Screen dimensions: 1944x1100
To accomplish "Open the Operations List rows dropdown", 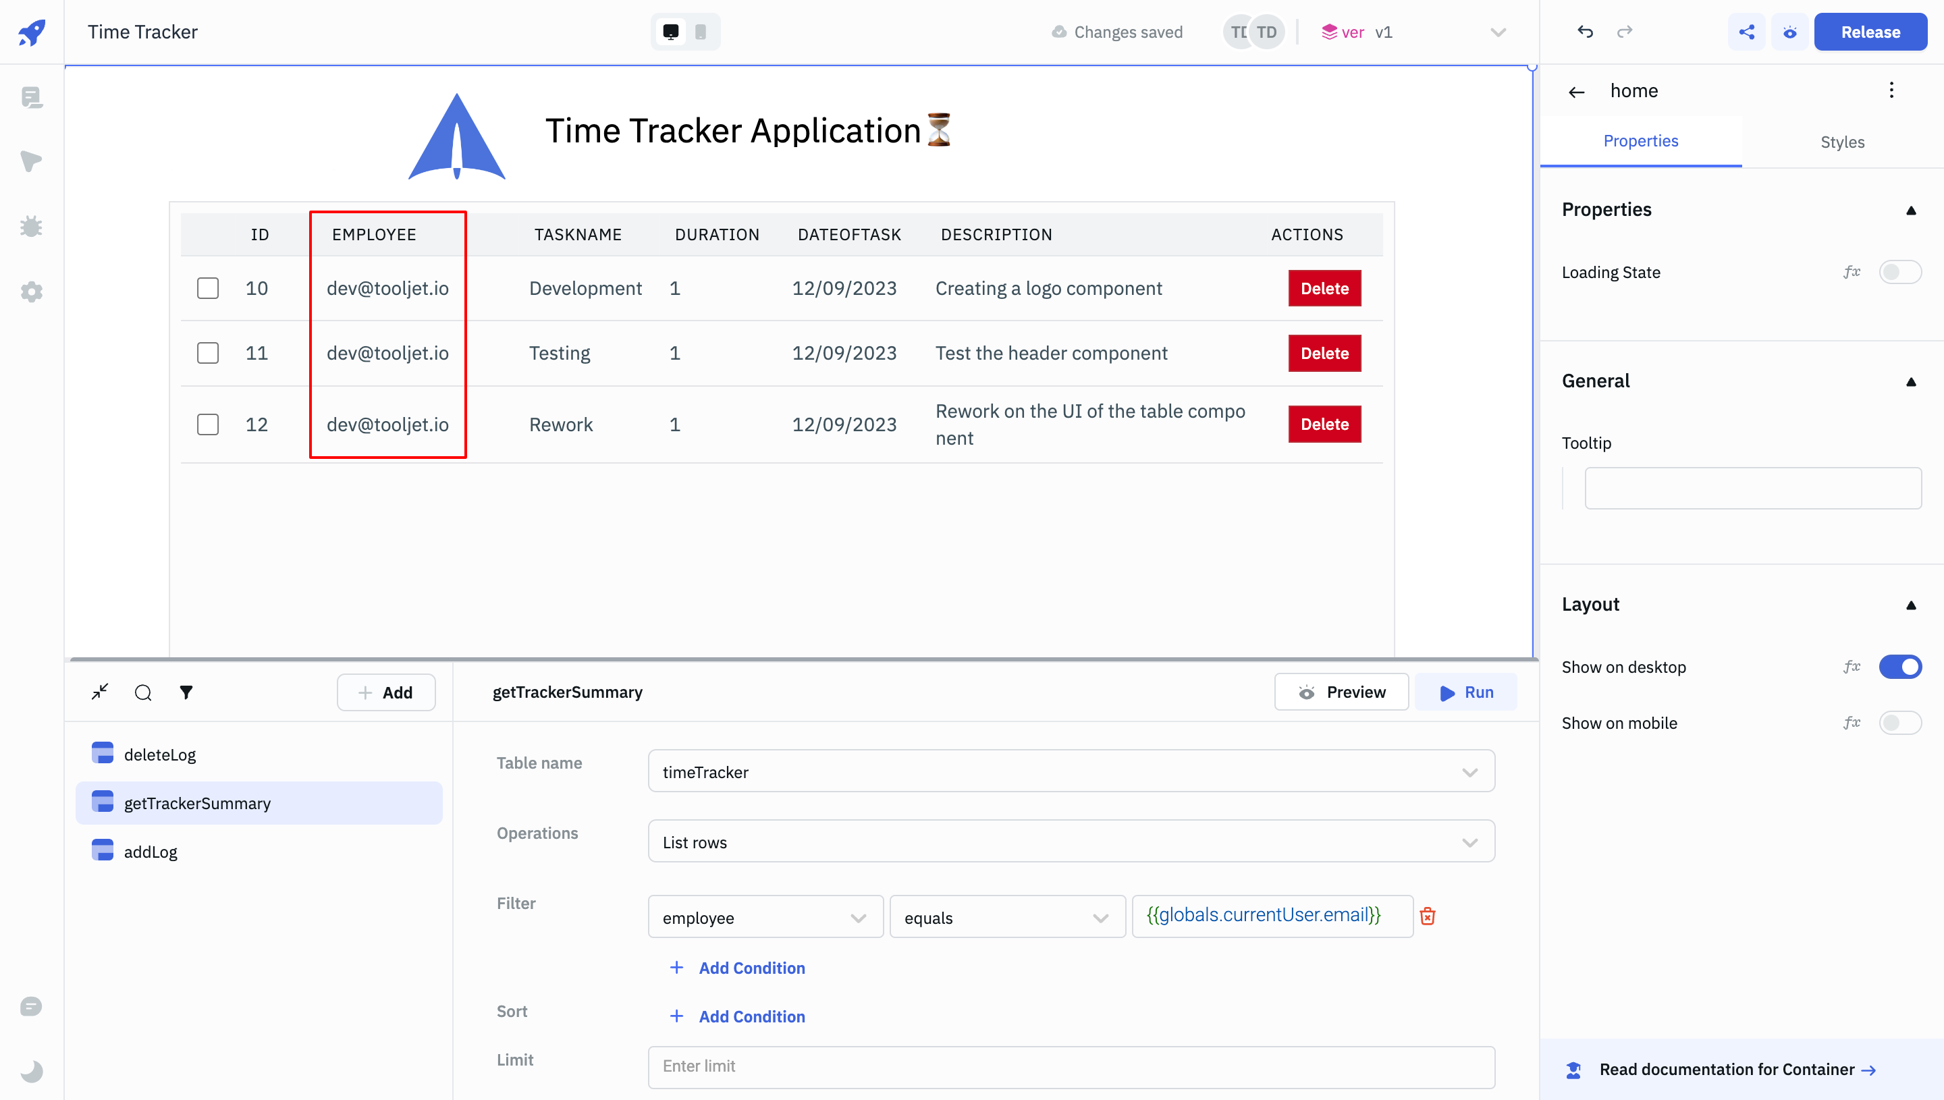I will point(1071,842).
